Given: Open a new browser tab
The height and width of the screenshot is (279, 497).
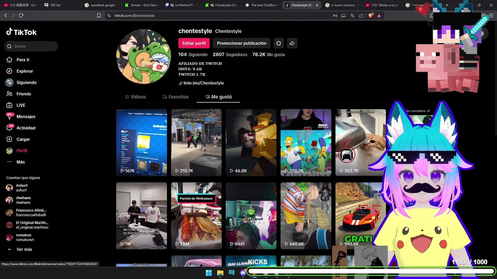Looking at the screenshot, I should tap(447, 5).
